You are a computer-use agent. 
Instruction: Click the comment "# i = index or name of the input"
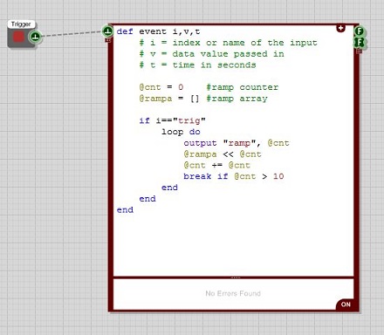(x=228, y=43)
